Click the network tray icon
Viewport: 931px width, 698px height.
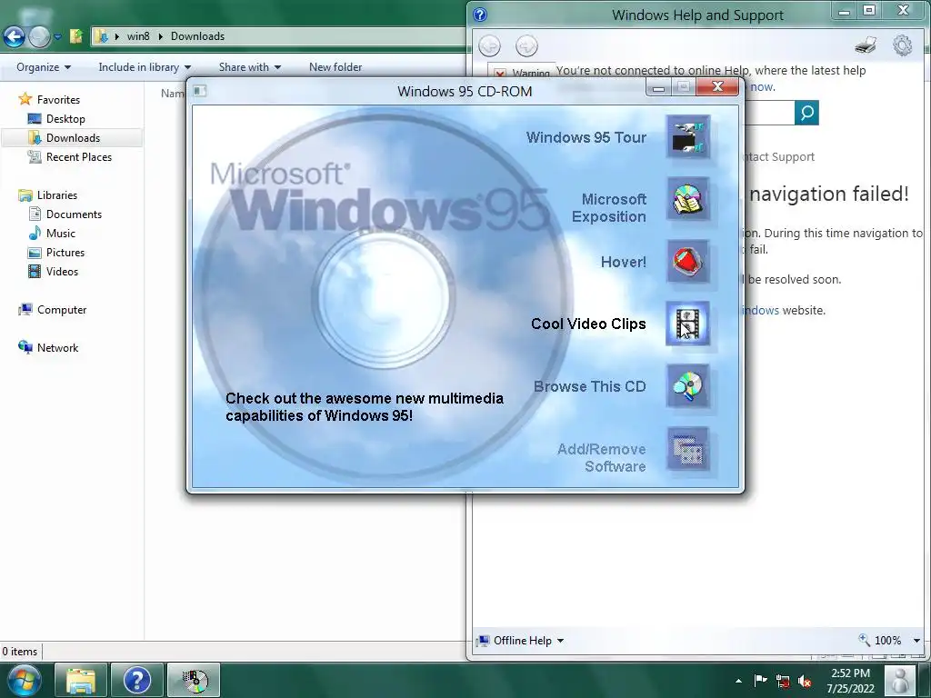click(x=783, y=681)
